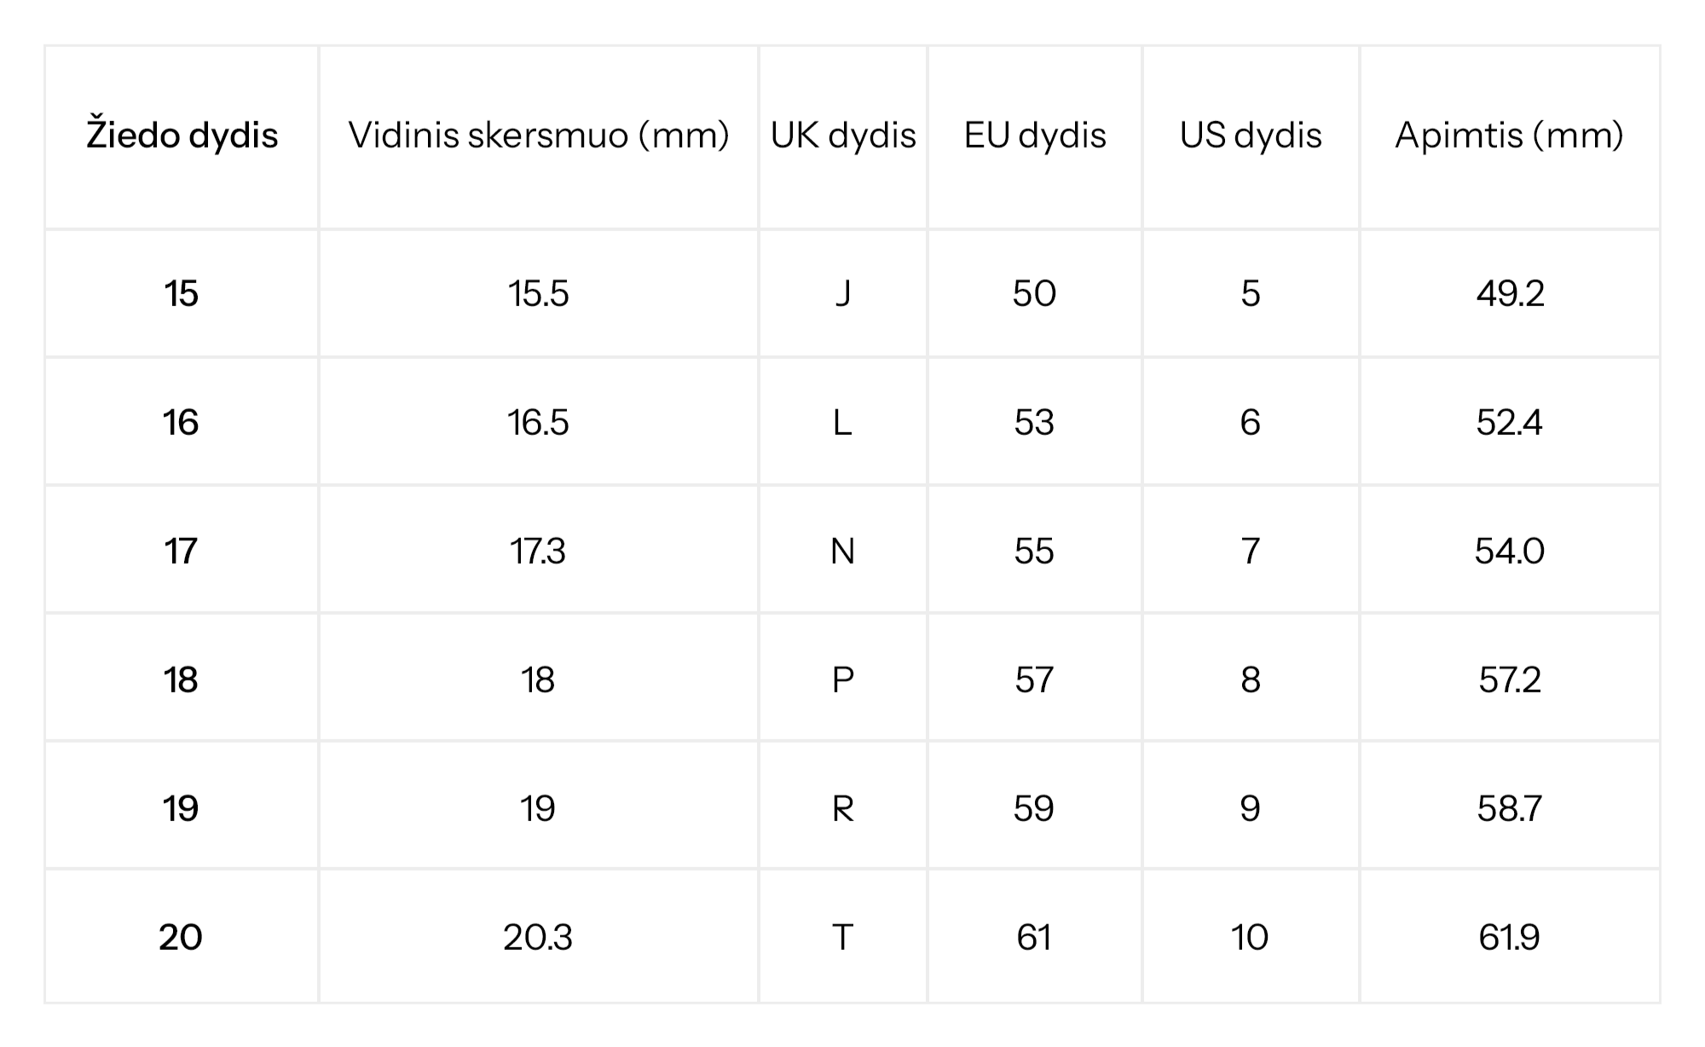Click the 'US dydis' column header

[x=1250, y=136]
